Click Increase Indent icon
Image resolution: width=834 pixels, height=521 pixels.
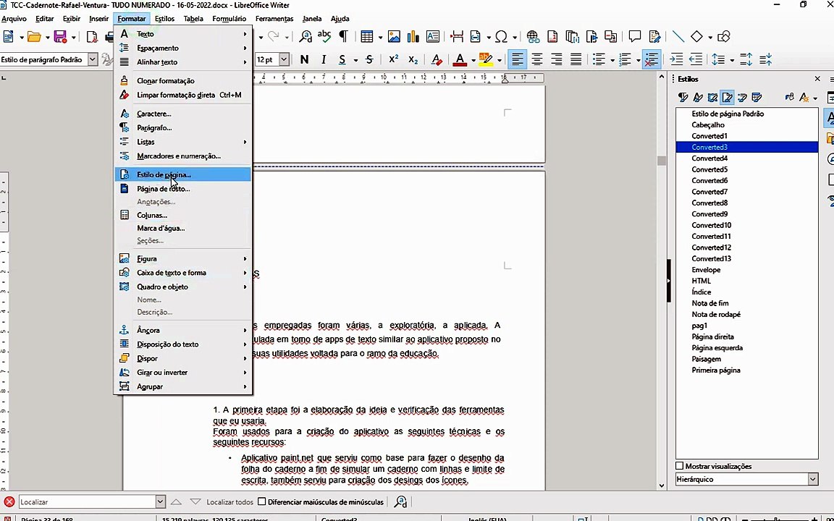click(676, 59)
